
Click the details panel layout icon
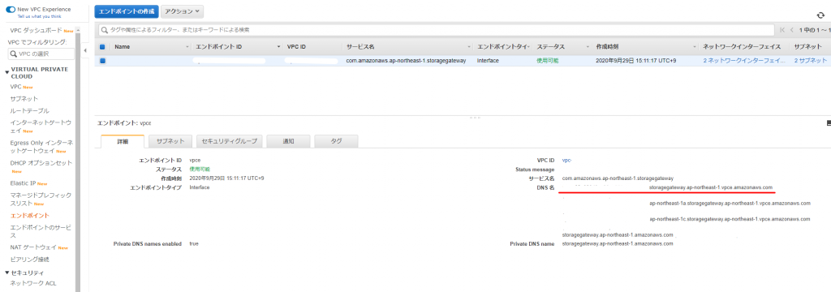click(x=829, y=123)
